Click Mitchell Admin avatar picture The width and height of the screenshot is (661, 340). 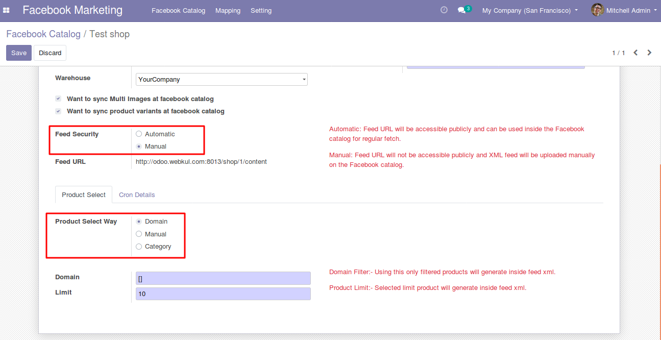click(597, 10)
